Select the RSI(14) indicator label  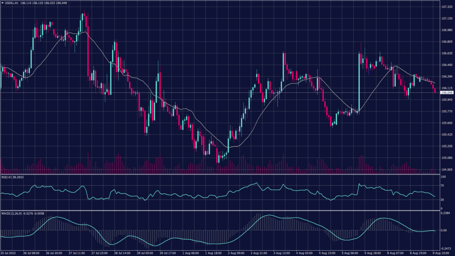coord(7,176)
